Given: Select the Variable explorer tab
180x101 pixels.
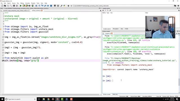Looking at the screenshot, I should pyautogui.click(x=107, y=29).
